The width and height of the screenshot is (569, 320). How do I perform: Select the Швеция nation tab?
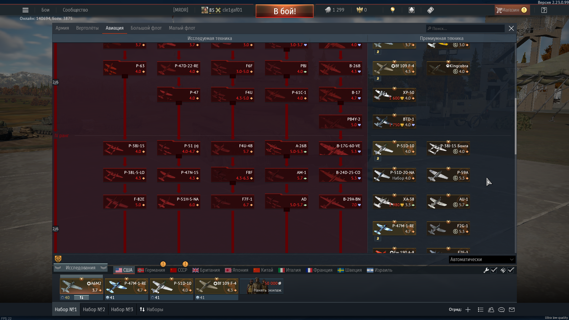350,270
